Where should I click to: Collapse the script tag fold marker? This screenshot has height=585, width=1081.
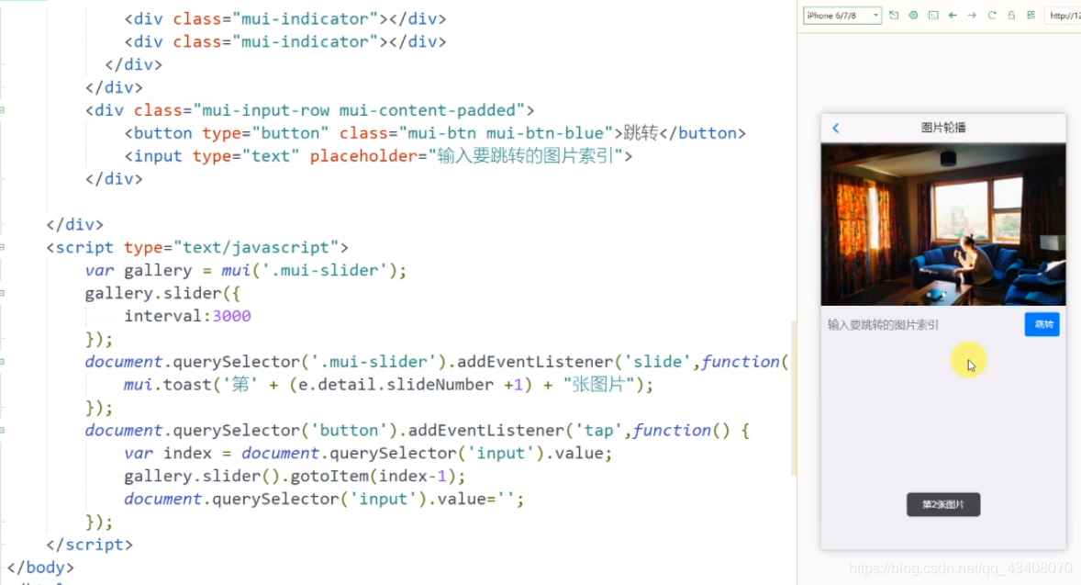click(2, 247)
